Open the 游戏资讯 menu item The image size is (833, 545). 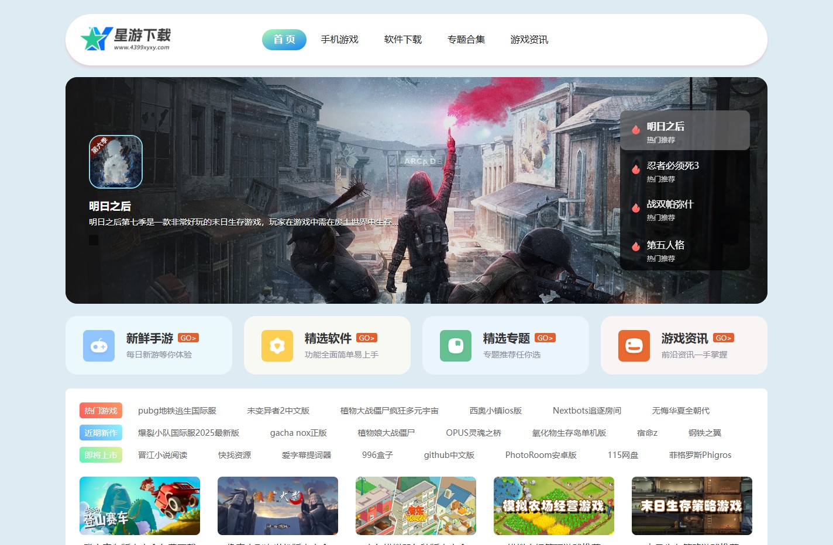coord(529,40)
